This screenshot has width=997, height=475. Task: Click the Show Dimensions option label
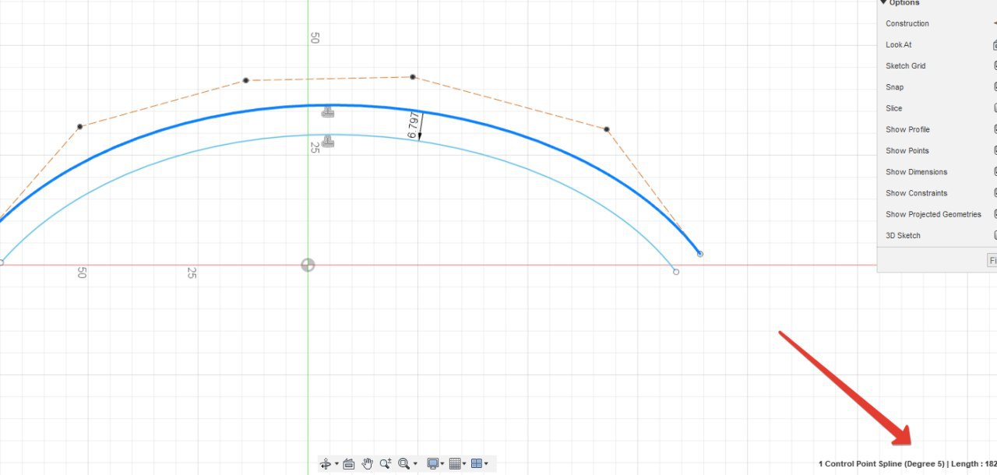917,172
